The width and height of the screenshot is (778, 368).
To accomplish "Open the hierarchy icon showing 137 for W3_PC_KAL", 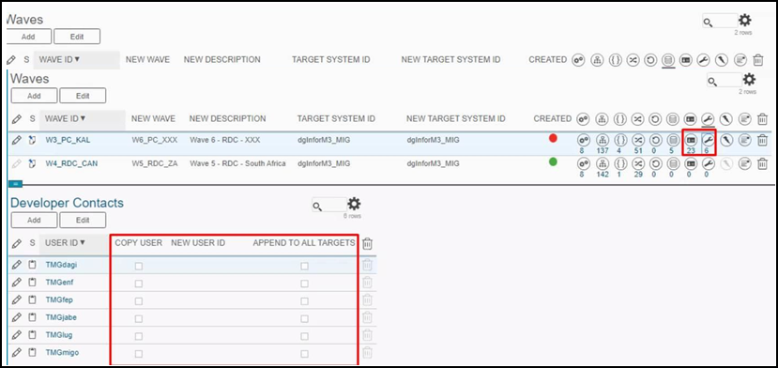I will pos(603,140).
